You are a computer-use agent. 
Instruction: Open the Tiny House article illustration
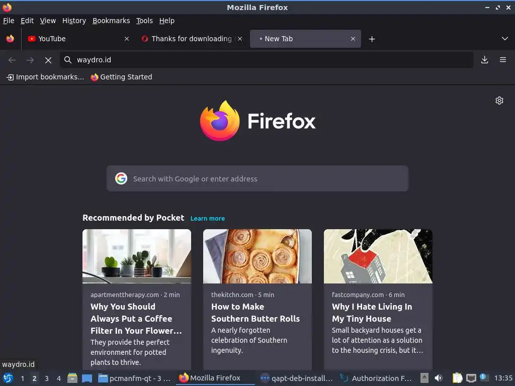pyautogui.click(x=378, y=256)
